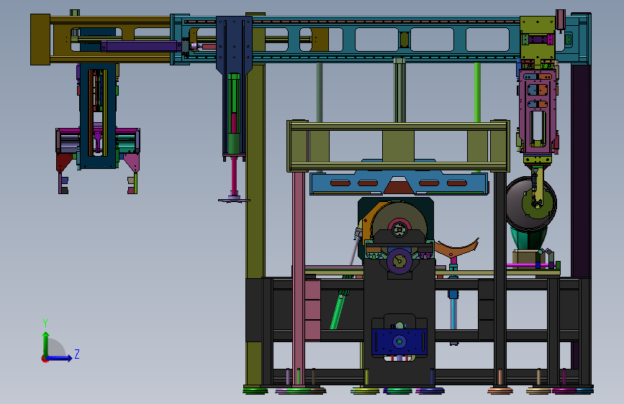This screenshot has height=404, width=624.
Task: Pick the dark purple vertical post on the far right
Action: [581, 171]
